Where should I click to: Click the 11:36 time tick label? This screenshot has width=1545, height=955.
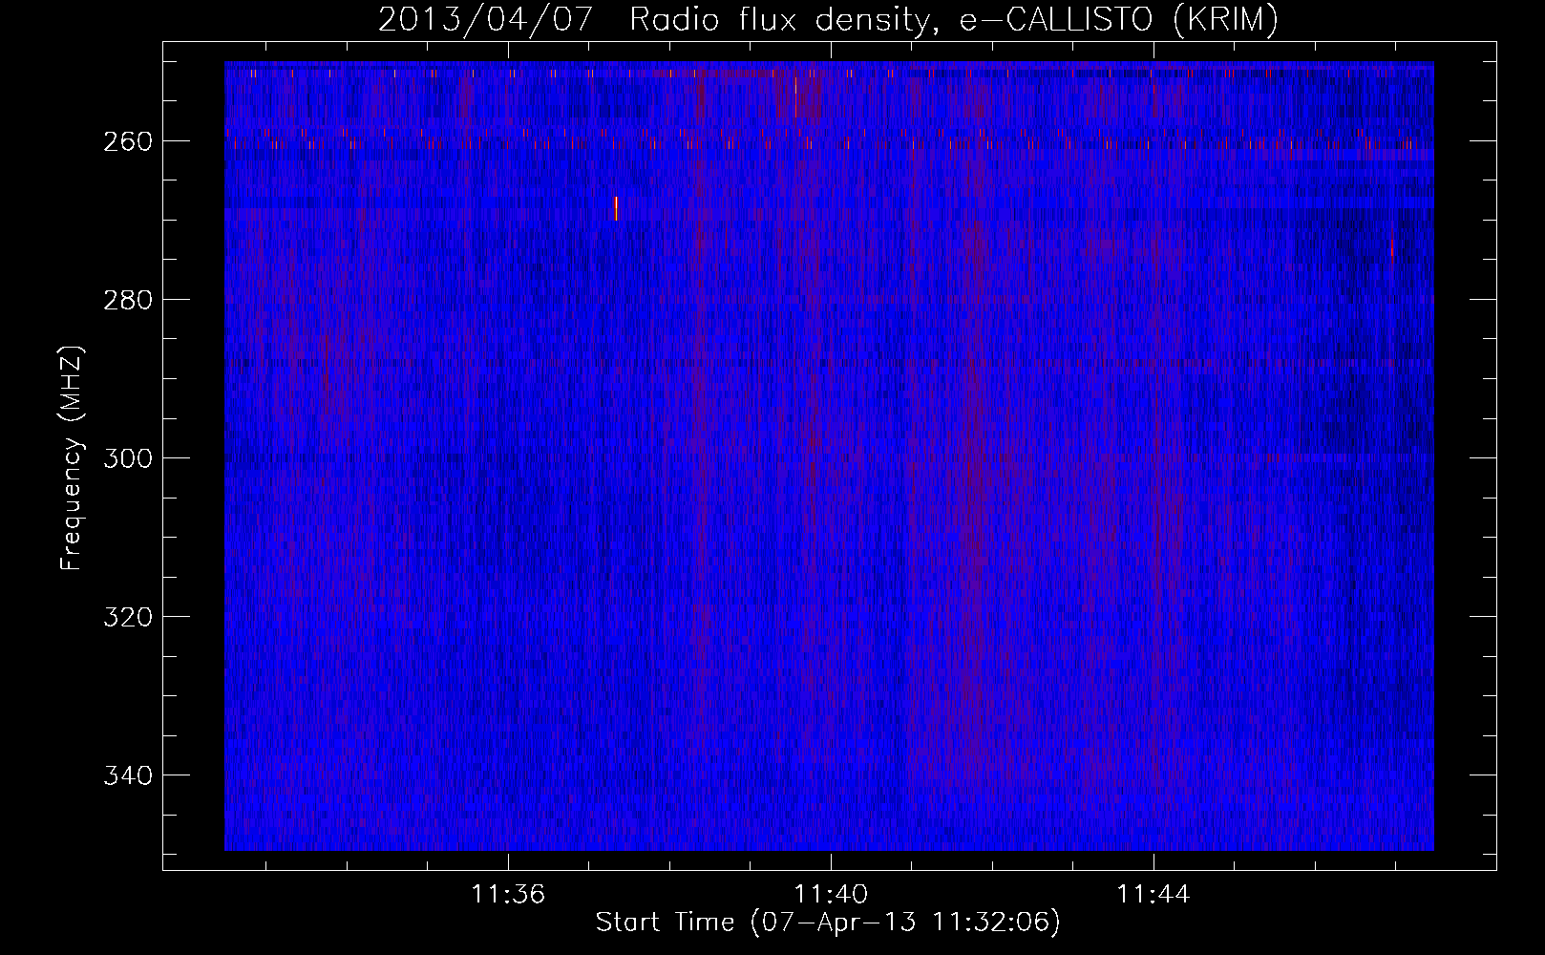(508, 894)
